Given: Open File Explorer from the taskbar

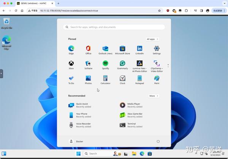Looking at the screenshot, I should click(134, 154).
